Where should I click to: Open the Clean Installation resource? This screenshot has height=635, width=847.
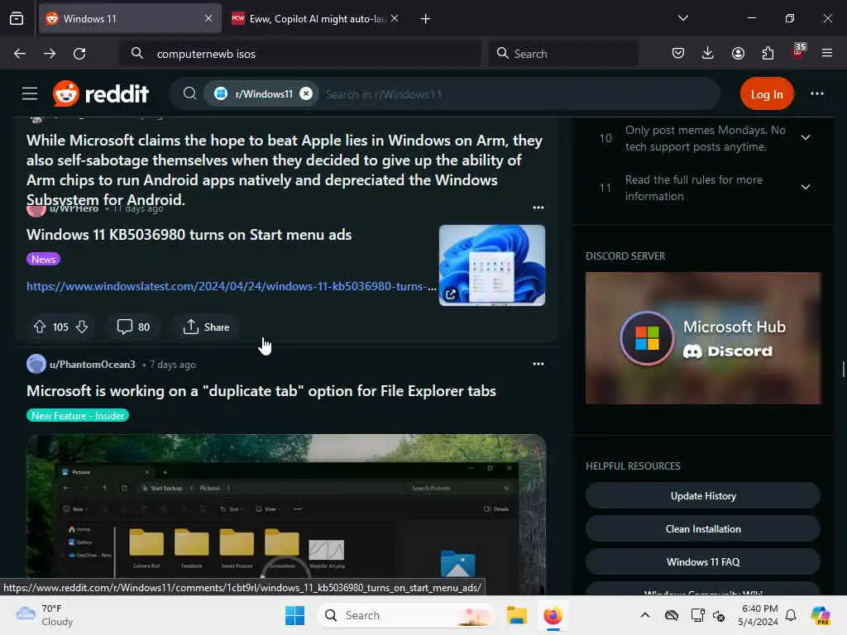(703, 528)
